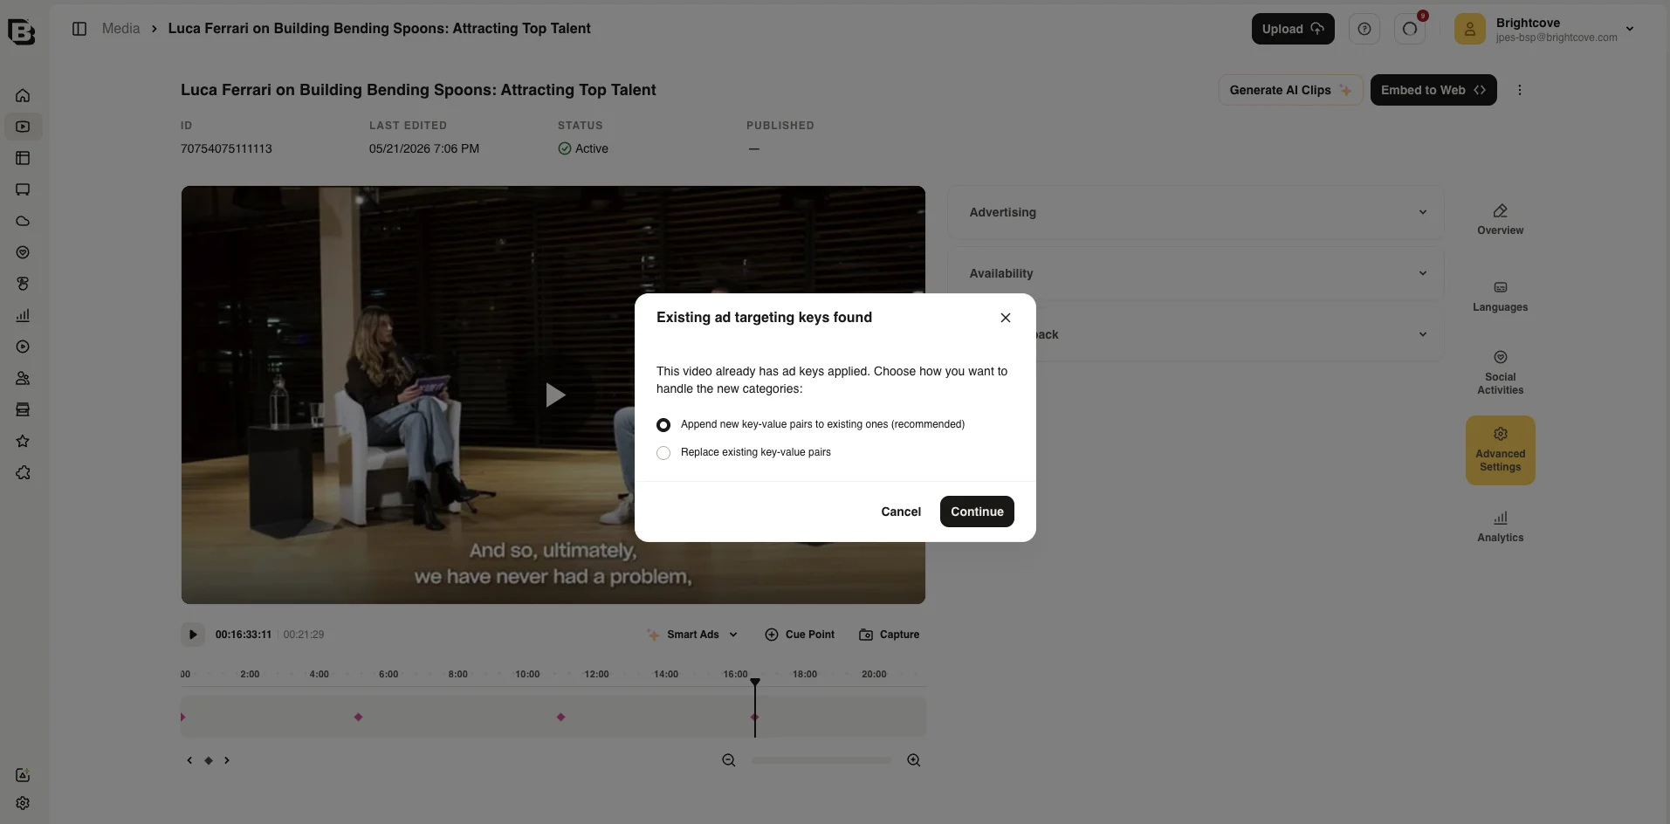1670x824 pixels.
Task: Click the Brightcove user avatar icon
Action: pyautogui.click(x=1469, y=29)
